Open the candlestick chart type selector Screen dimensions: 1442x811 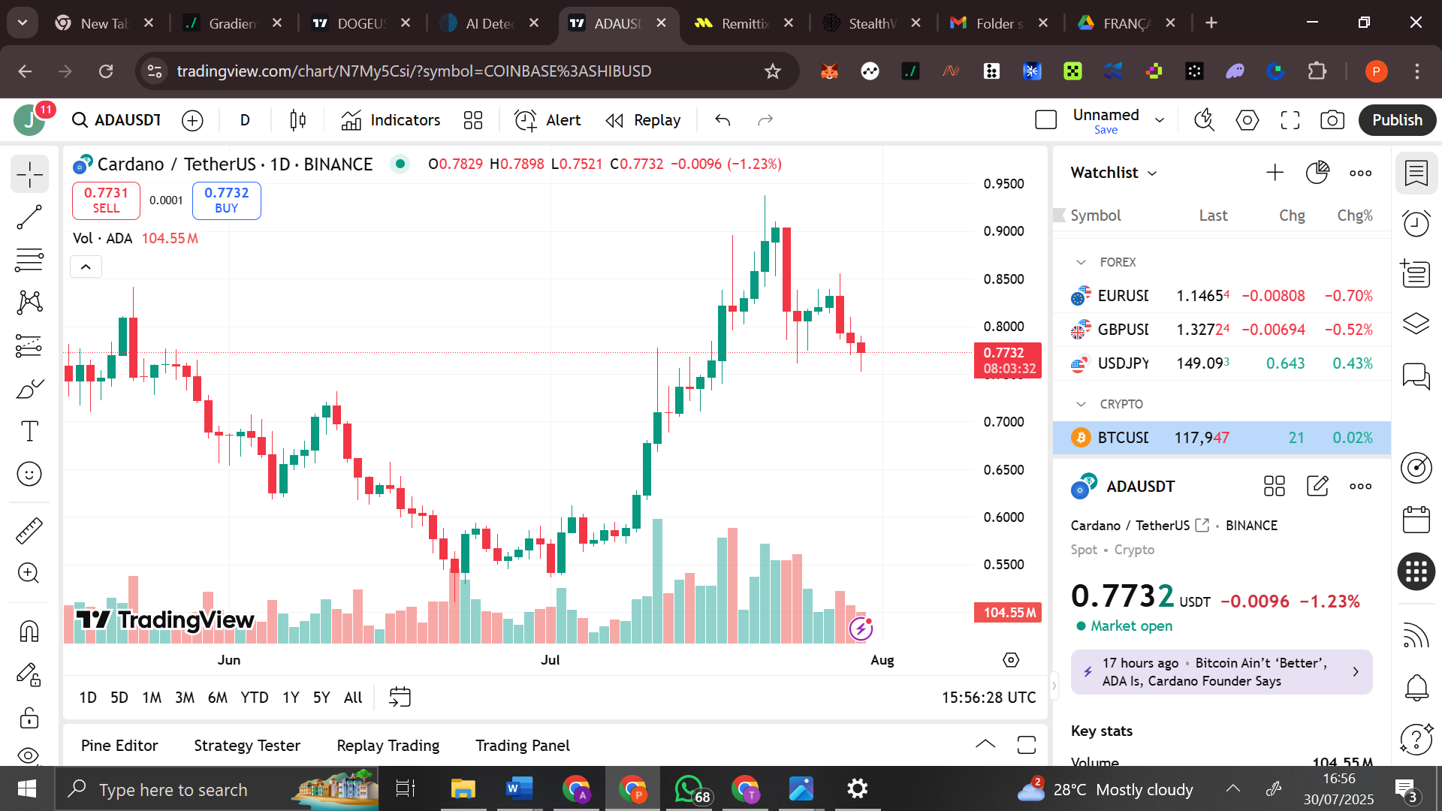[297, 120]
